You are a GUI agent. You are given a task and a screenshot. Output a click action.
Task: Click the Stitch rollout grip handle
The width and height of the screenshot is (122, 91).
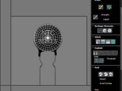(x=118, y=37)
